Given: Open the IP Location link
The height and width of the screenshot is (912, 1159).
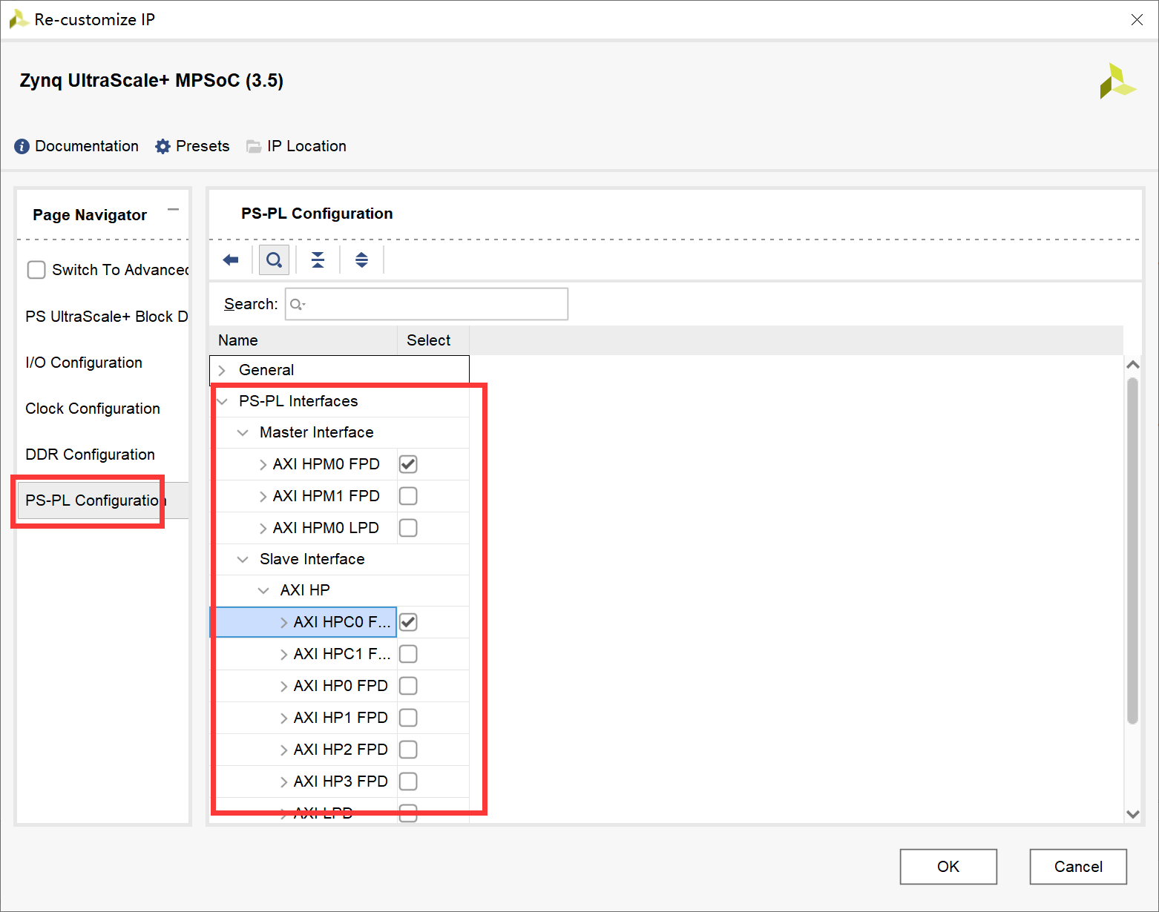Looking at the screenshot, I should [306, 146].
